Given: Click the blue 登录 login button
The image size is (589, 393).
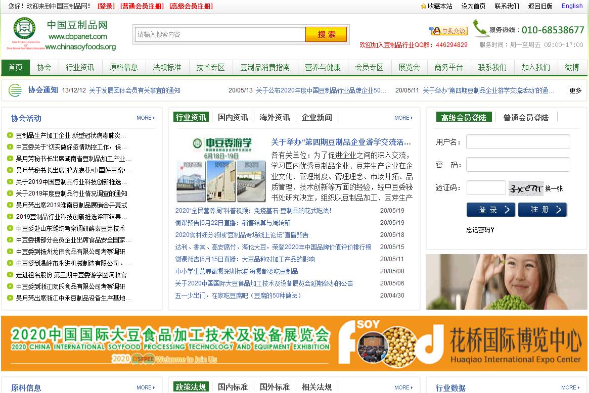Looking at the screenshot, I should (x=490, y=210).
